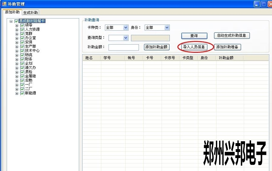The height and width of the screenshot is (171, 272).
Task: Expand the 生产部 node
Action: point(17,47)
